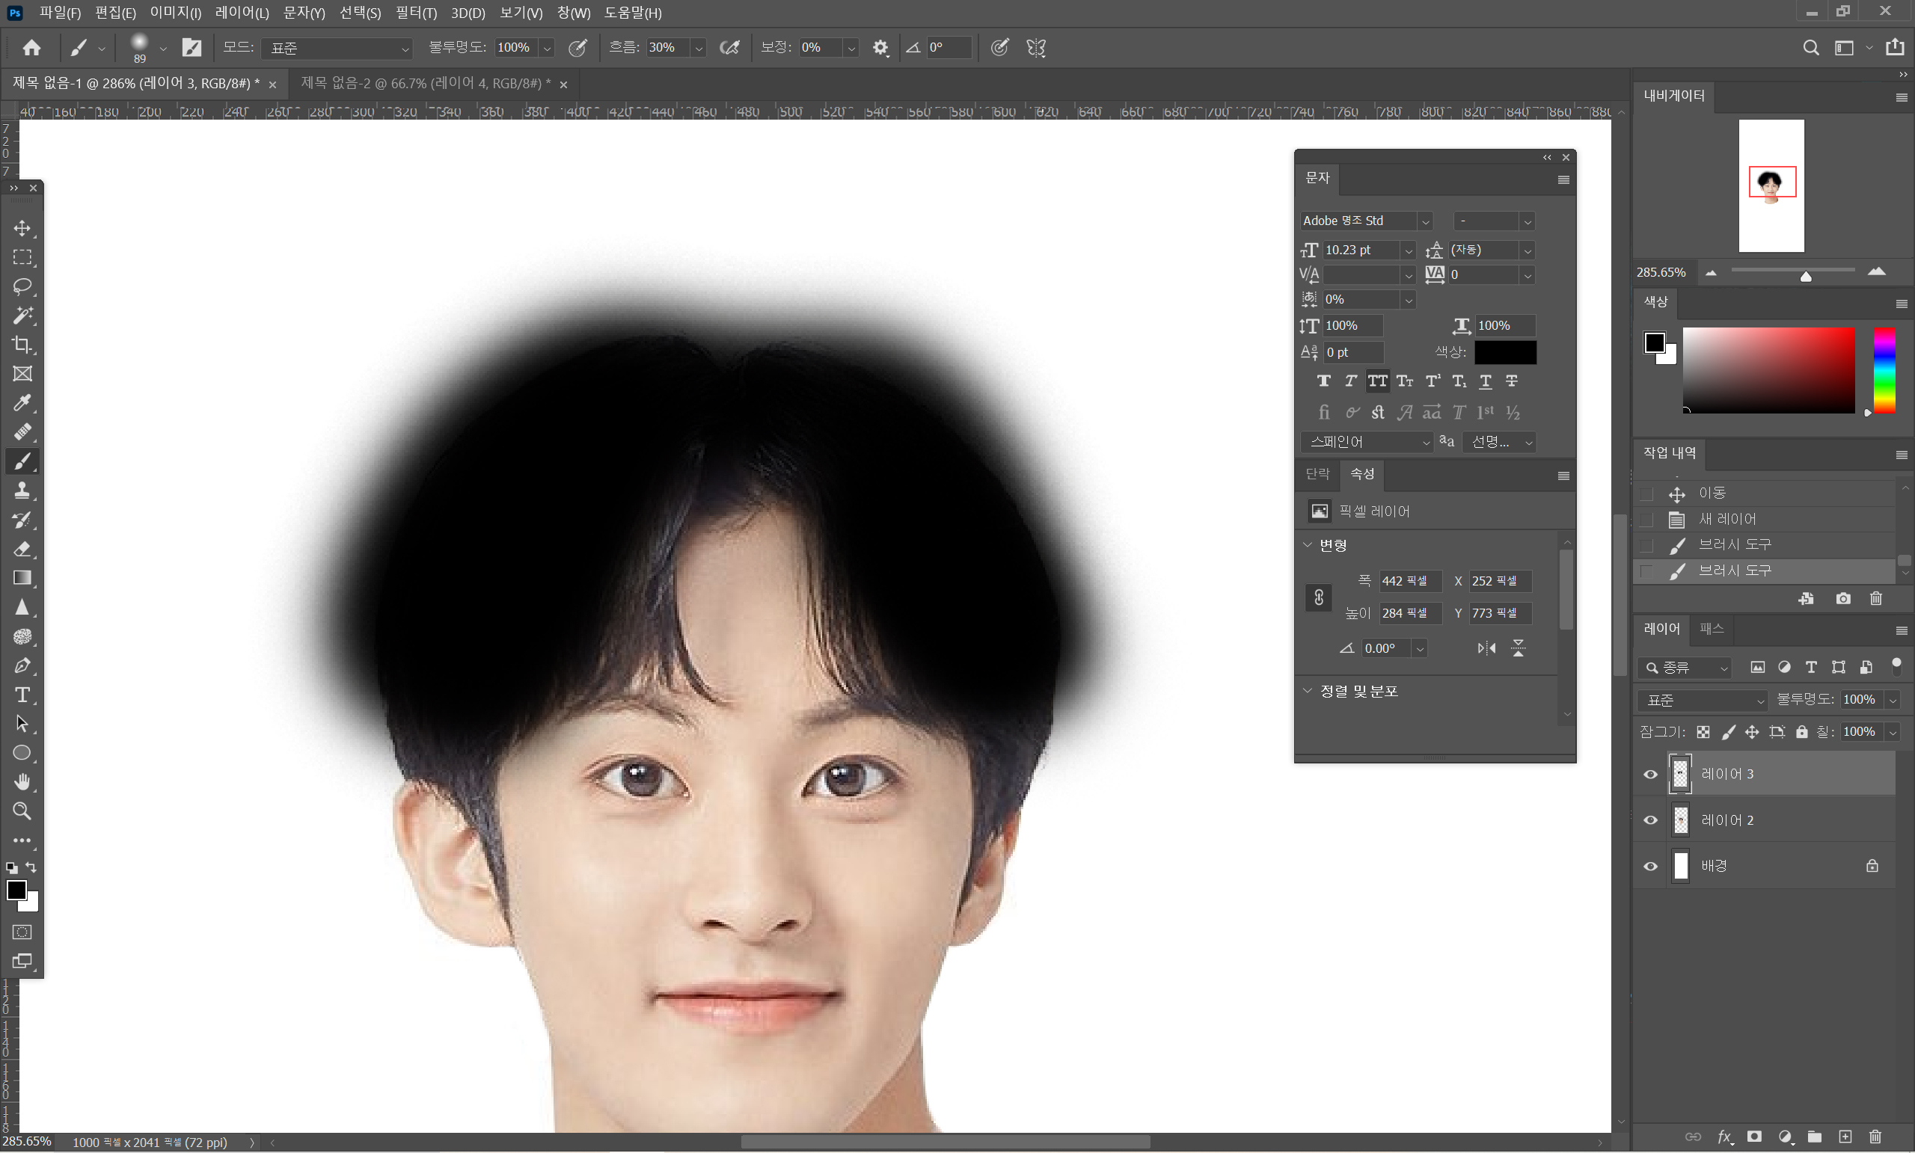Select the Crop tool
Screen dimensions: 1915x1153
click(22, 345)
